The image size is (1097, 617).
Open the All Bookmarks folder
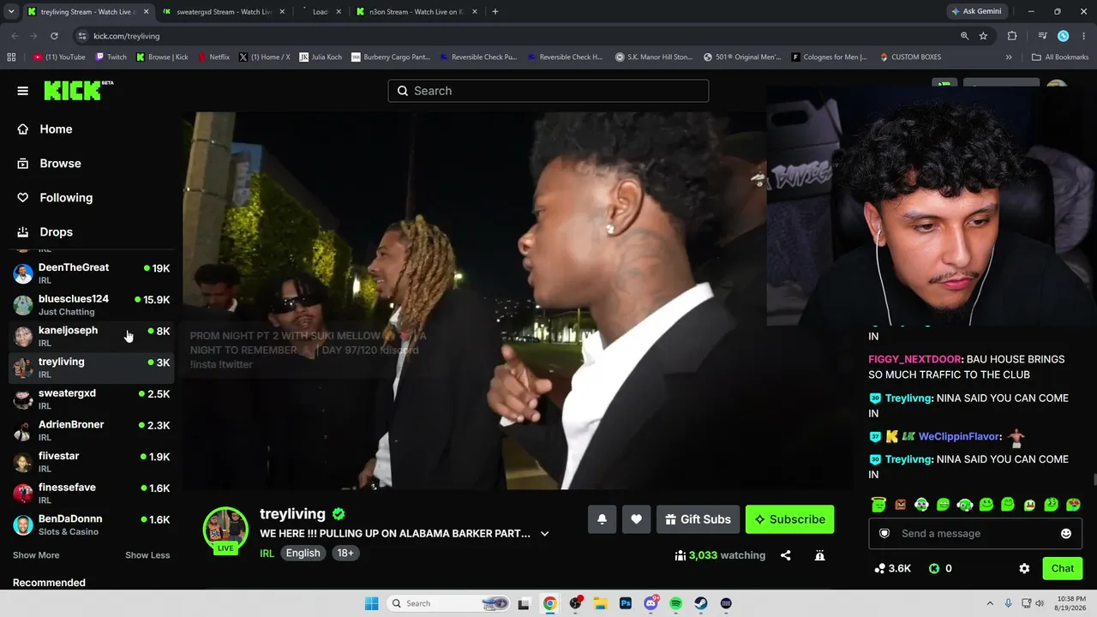click(1060, 57)
